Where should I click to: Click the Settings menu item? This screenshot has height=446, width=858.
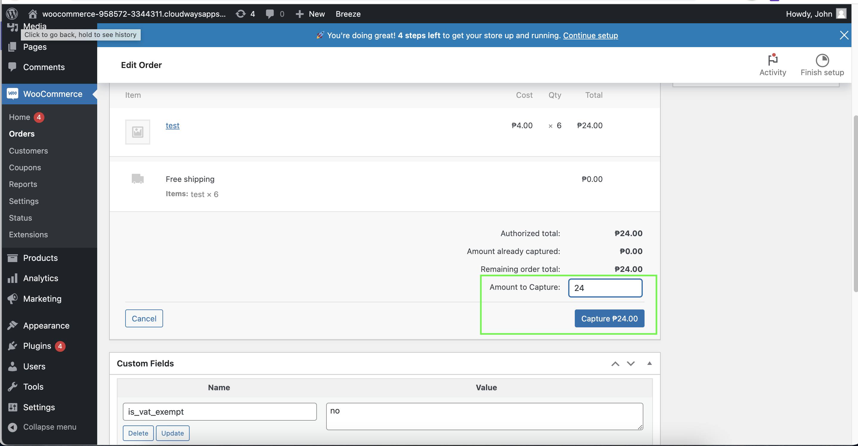pyautogui.click(x=24, y=200)
